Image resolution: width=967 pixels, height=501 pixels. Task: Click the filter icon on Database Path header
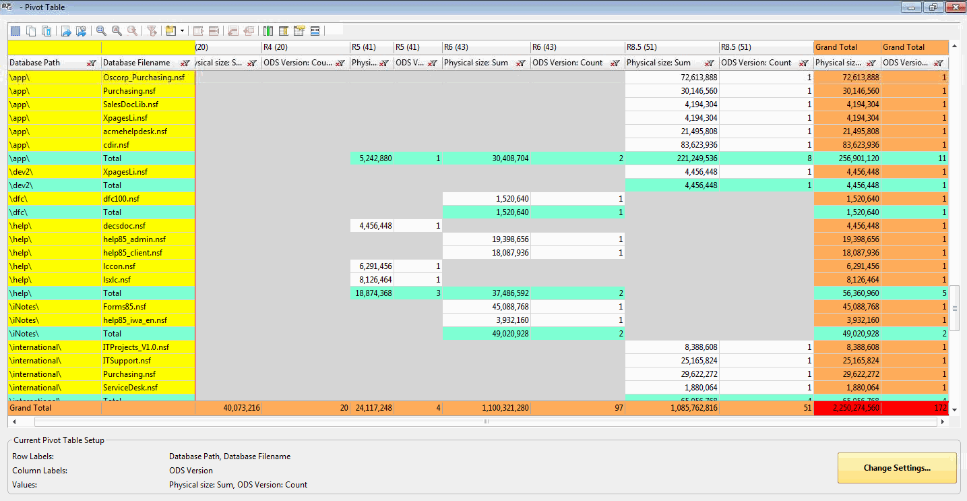91,63
